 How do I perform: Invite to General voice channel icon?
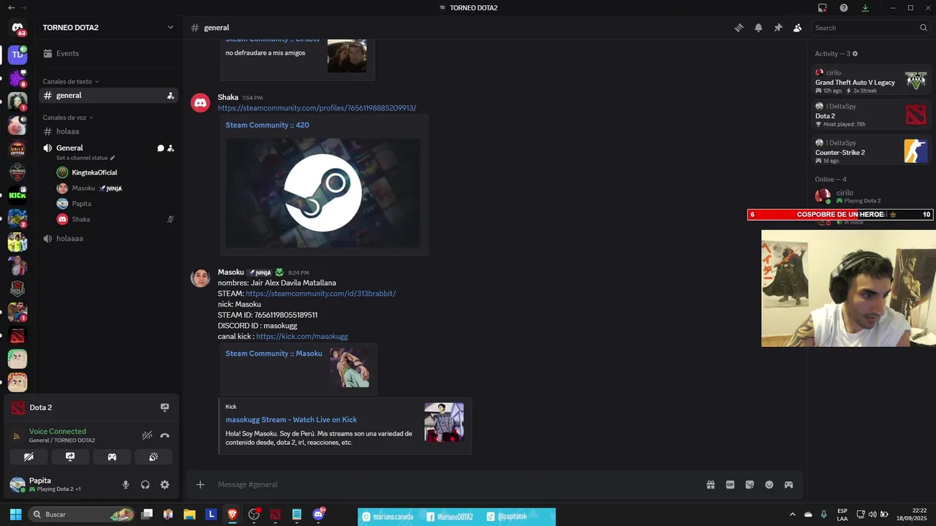pos(170,148)
